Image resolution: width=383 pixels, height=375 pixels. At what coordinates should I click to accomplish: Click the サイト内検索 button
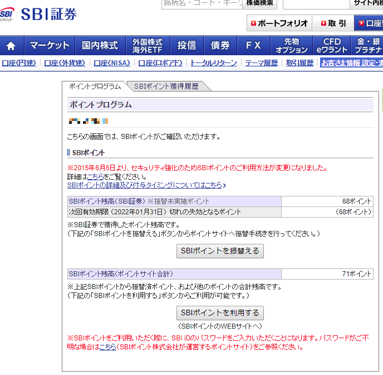367,3
